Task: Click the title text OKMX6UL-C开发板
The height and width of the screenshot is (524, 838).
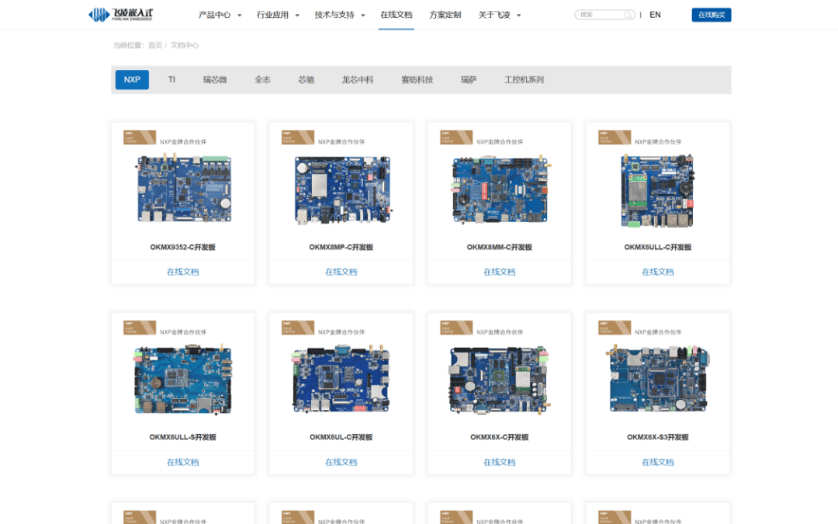Action: [x=341, y=437]
